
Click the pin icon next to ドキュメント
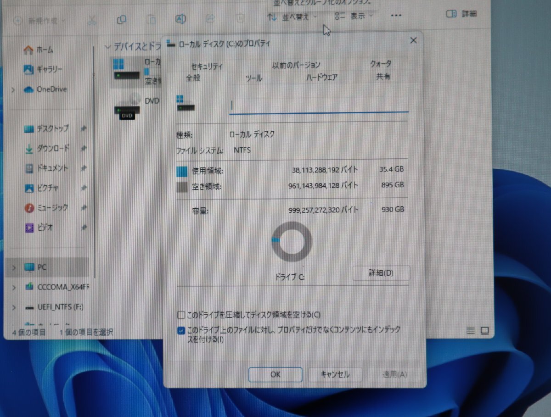click(x=83, y=168)
